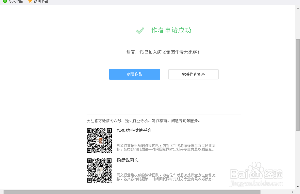Screen dimensions: 300x194
Task: Open the 作家助手微信平台 heading link
Action: pyautogui.click(x=134, y=131)
